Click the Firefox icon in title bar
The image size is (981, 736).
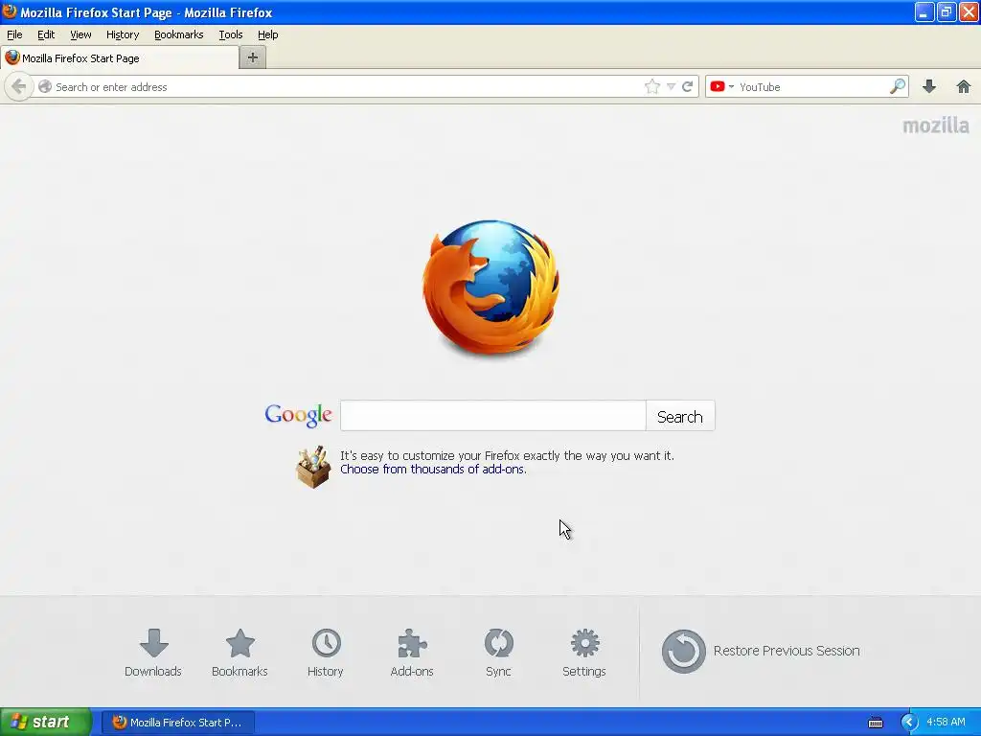[10, 11]
